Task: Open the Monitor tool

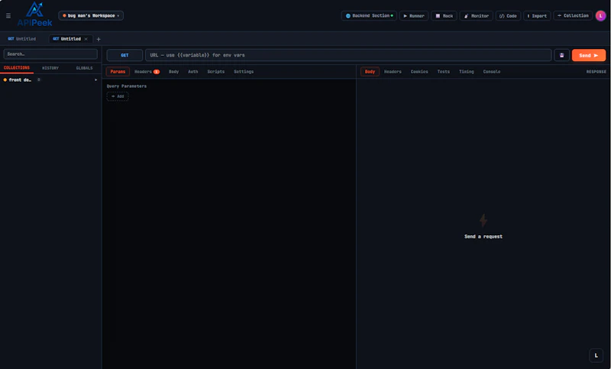Action: (476, 16)
